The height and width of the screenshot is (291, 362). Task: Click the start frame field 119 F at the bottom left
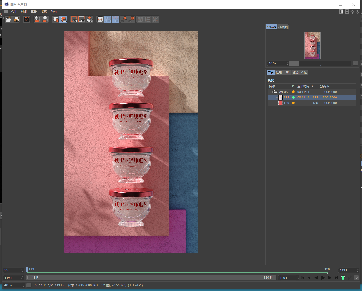pyautogui.click(x=14, y=278)
